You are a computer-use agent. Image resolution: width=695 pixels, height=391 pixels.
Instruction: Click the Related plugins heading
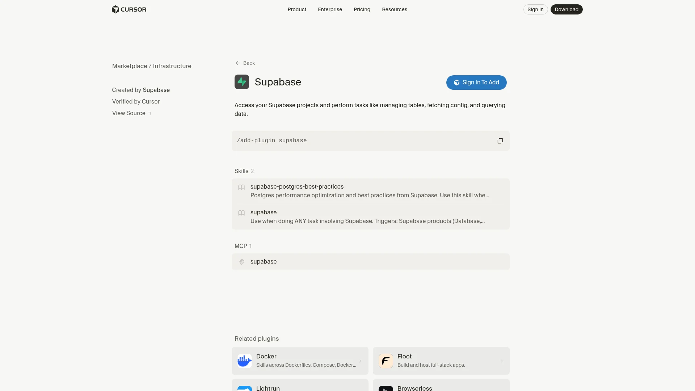tap(257, 339)
